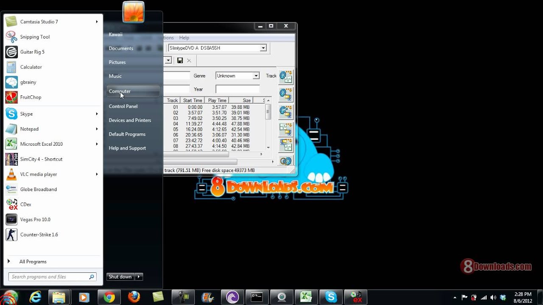This screenshot has width=543, height=305.
Task: Show hidden system tray icons arrow
Action: (455, 297)
